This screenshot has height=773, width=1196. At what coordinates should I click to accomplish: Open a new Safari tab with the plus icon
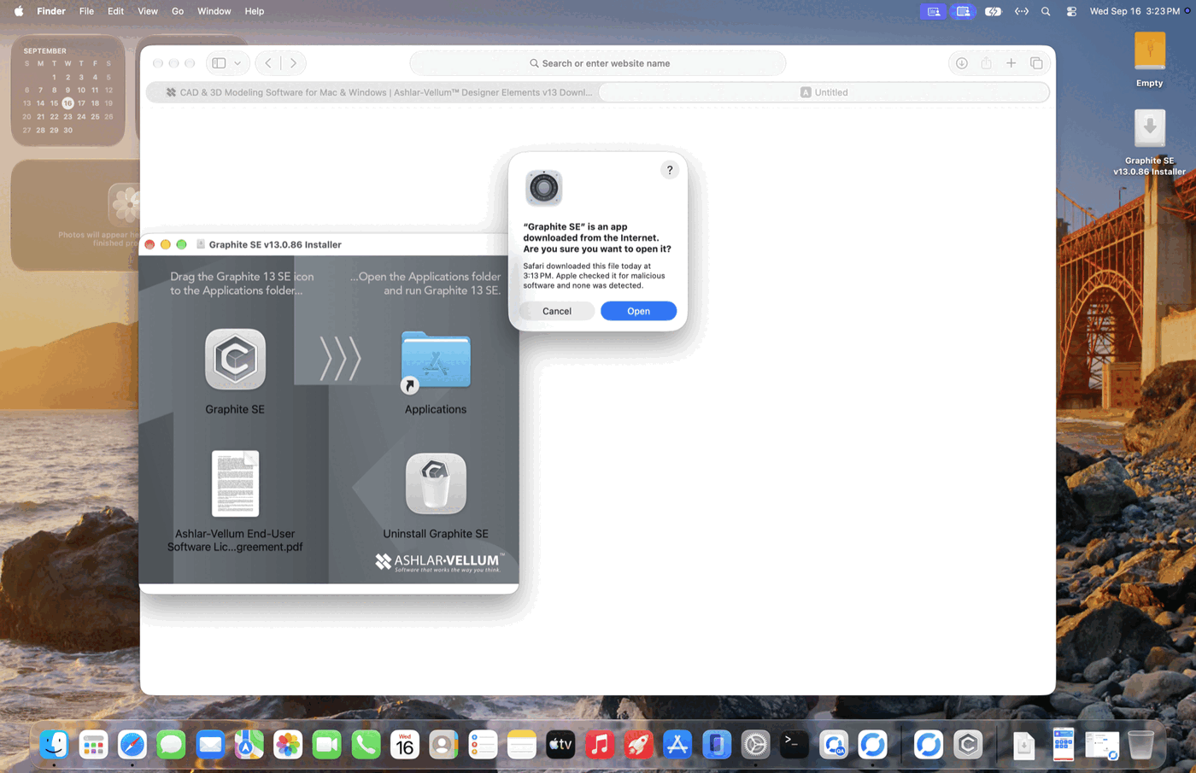point(1011,63)
